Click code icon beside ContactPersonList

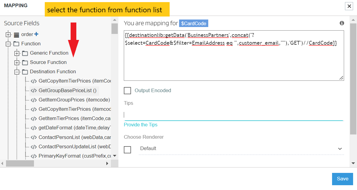(x=34, y=137)
